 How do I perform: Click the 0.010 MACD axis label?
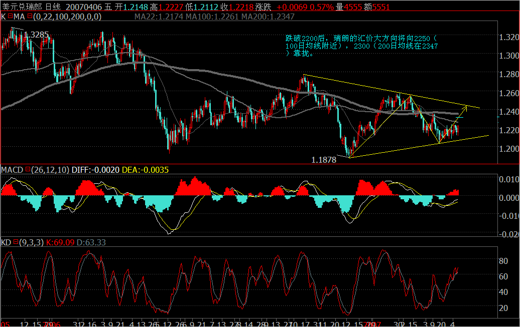point(509,179)
